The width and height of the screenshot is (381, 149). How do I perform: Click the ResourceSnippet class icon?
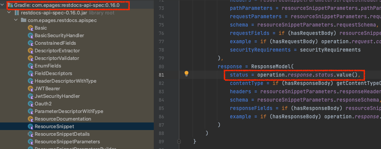tap(30, 127)
